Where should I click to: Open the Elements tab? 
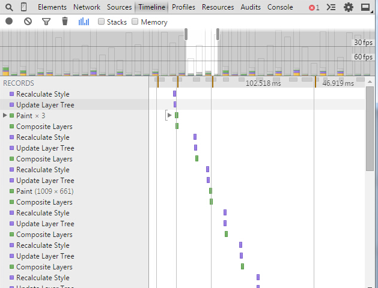click(52, 7)
